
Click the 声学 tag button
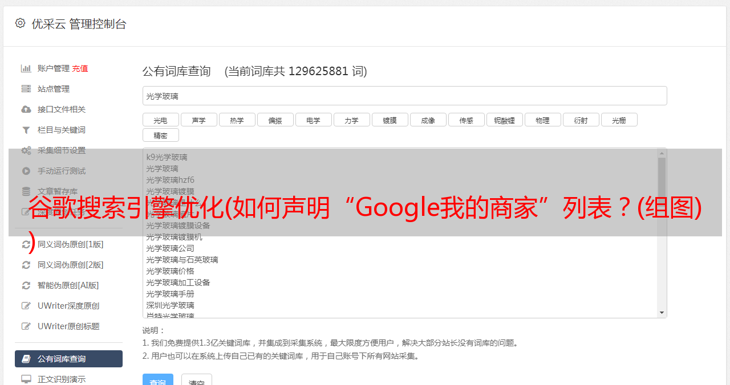(x=199, y=120)
